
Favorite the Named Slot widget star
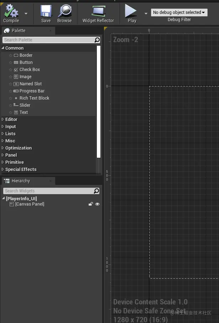click(x=11, y=84)
